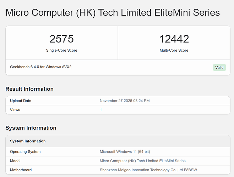Click the Single-Core Score label
Viewport: 234px width, 177px height.
point(61,50)
